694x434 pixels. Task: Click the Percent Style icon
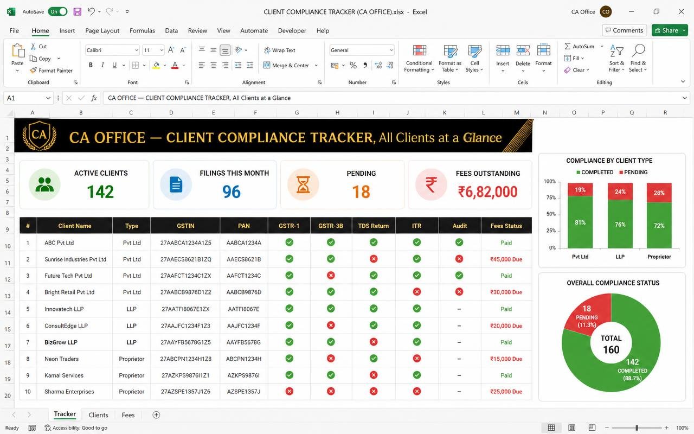(x=353, y=65)
